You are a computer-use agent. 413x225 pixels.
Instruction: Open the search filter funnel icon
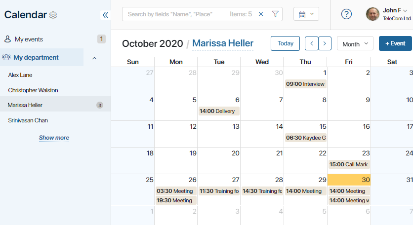(x=275, y=14)
